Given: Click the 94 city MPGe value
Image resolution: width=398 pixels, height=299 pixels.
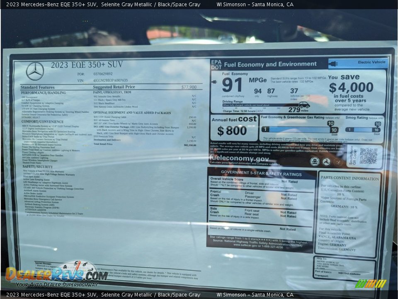Looking at the screenshot, I should pos(257,91).
